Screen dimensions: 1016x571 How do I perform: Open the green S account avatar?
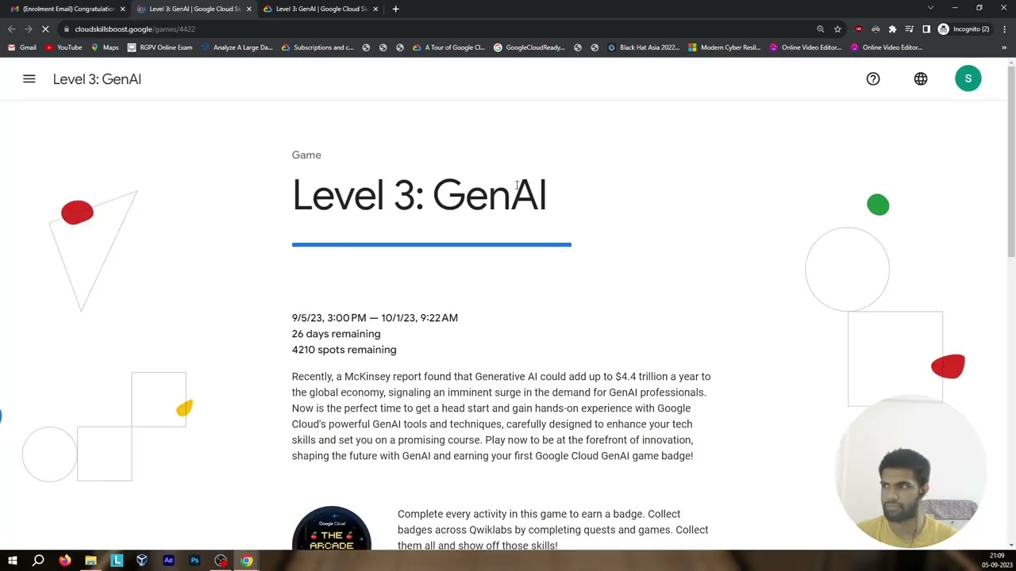pos(968,79)
